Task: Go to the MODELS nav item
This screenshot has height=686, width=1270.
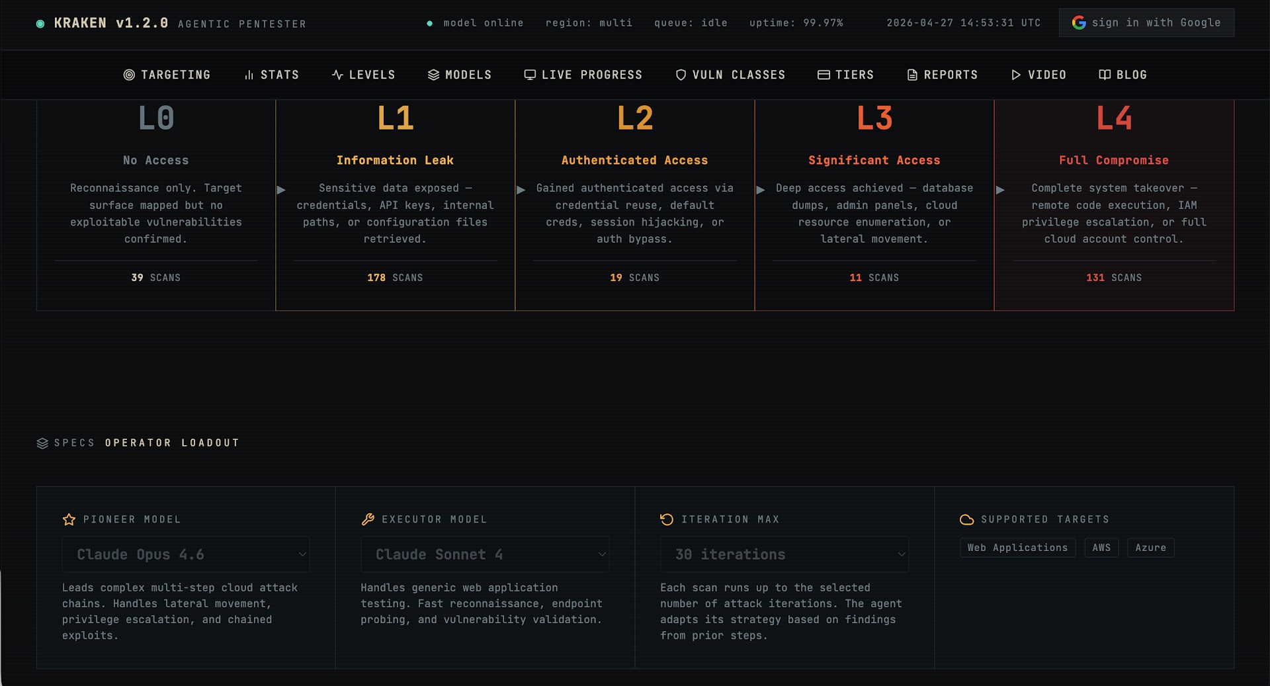Action: (460, 75)
